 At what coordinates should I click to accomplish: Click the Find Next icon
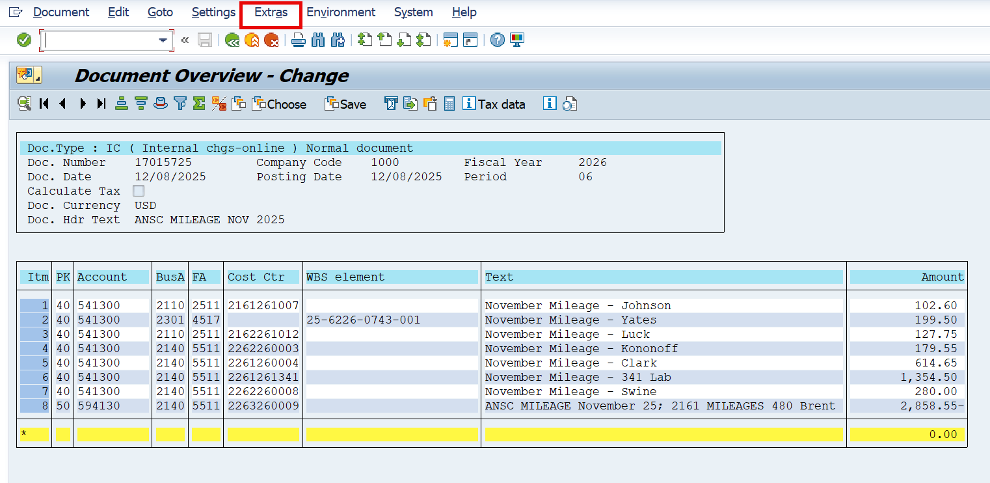338,40
